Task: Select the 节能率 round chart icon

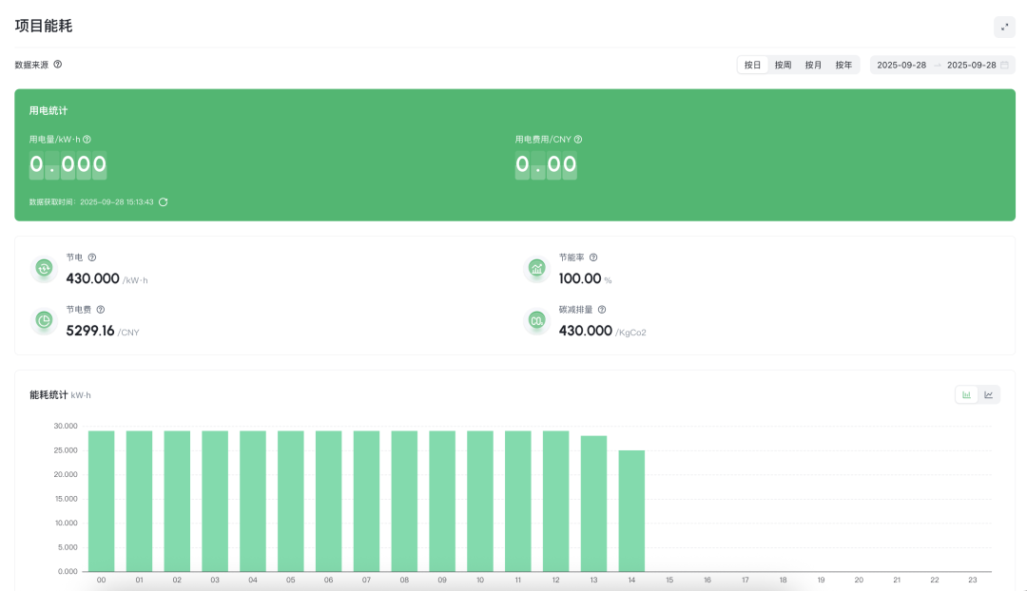Action: point(537,268)
